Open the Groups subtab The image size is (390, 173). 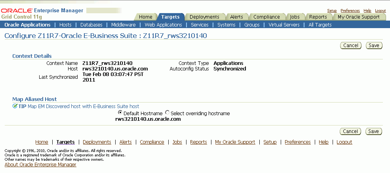pos(252,25)
